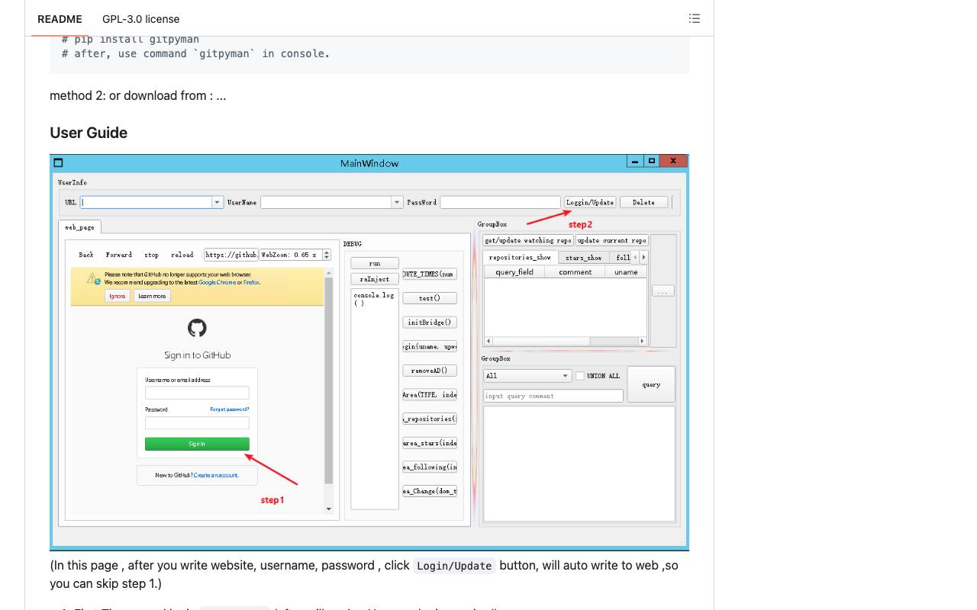Click the GitHub octocat logo in web page
The image size is (977, 610).
(x=197, y=328)
